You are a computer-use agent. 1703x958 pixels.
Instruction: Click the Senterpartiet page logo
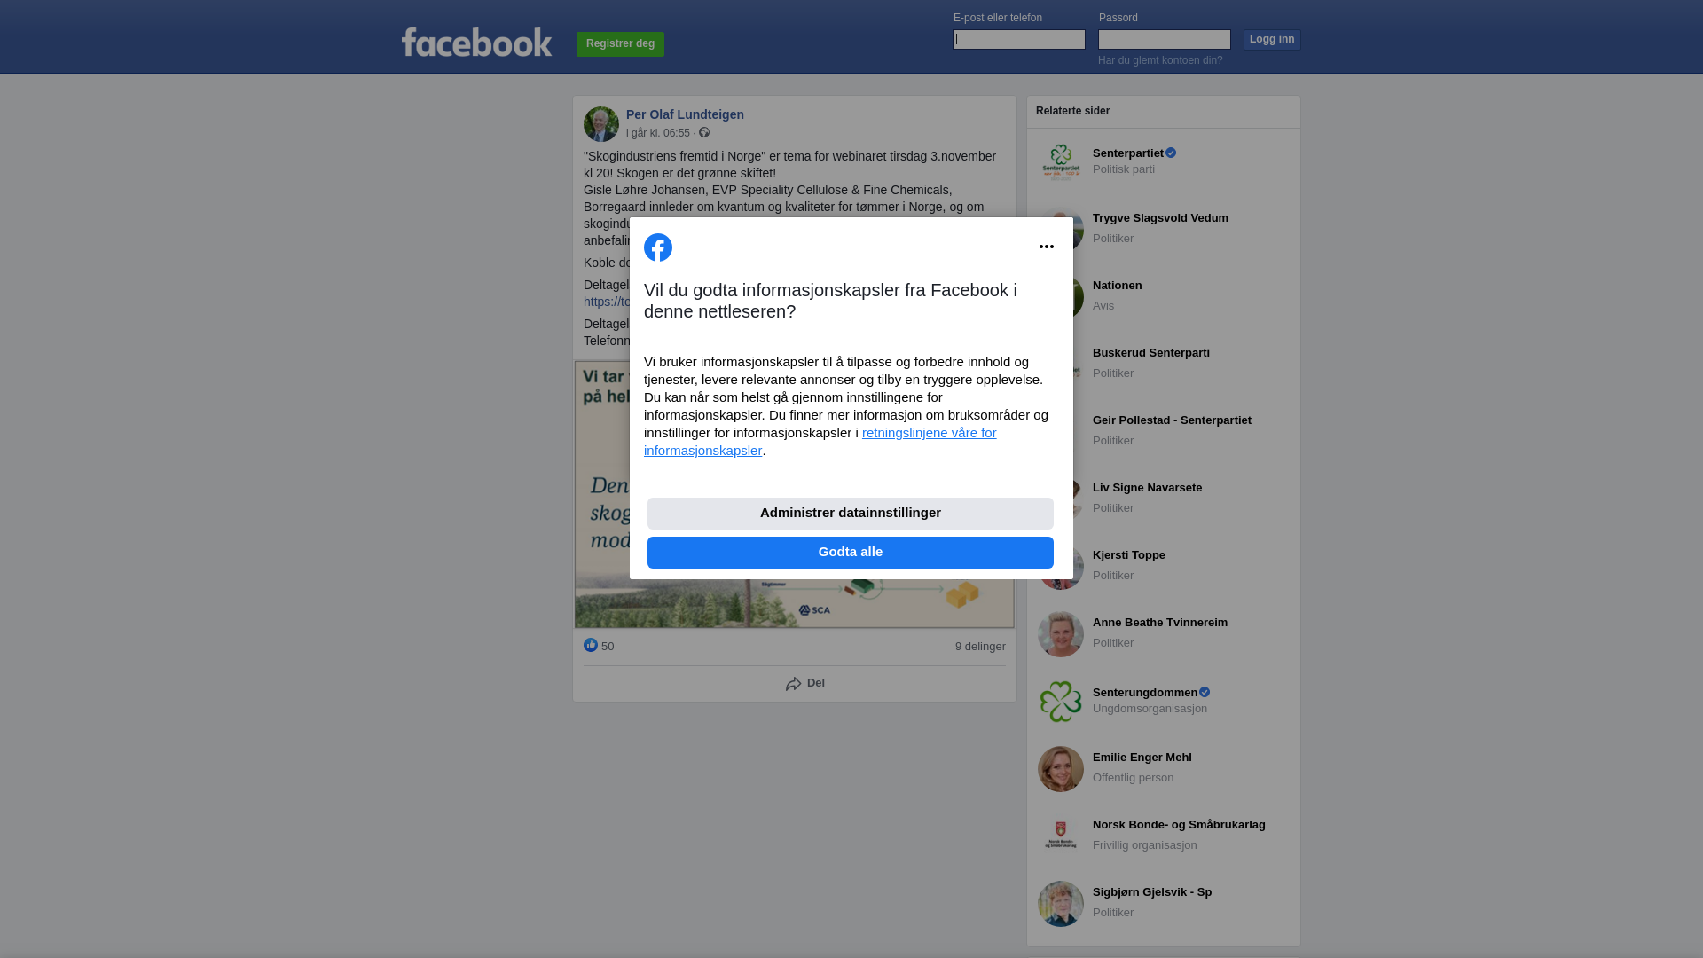tap(1061, 162)
